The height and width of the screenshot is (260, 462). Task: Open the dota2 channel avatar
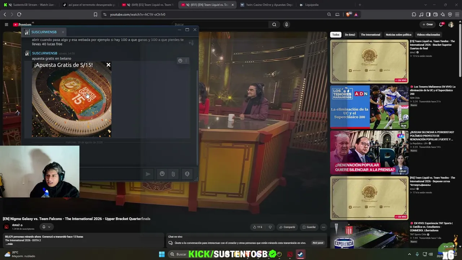coord(6,227)
